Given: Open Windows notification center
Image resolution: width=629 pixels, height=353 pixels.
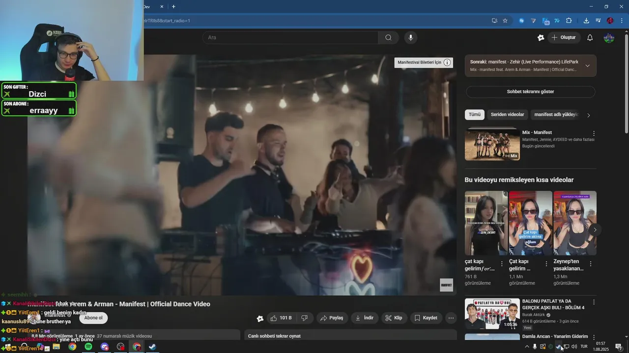Looking at the screenshot, I should 619,347.
